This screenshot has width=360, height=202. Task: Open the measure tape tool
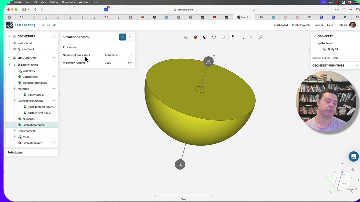pyautogui.click(x=260, y=37)
